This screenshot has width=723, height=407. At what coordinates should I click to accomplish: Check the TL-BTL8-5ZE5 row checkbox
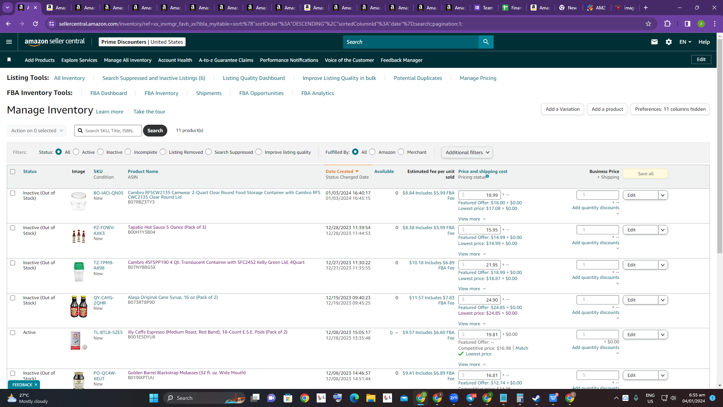pyautogui.click(x=12, y=333)
